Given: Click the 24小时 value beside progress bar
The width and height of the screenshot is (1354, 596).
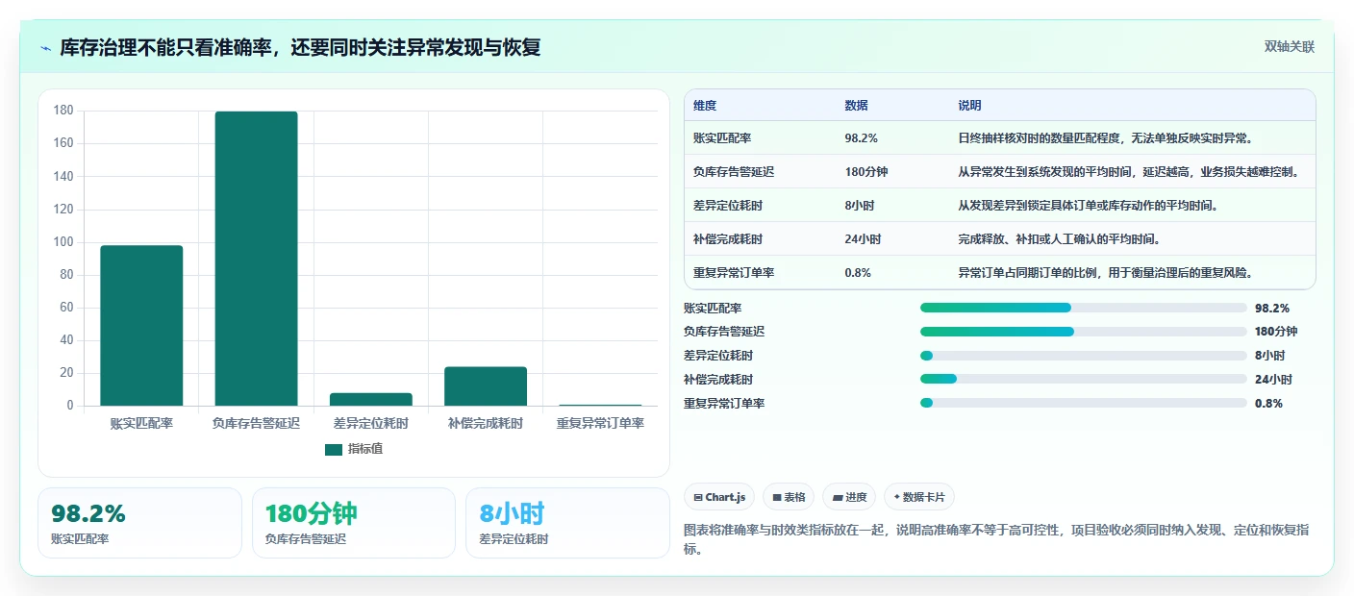Looking at the screenshot, I should (1273, 380).
